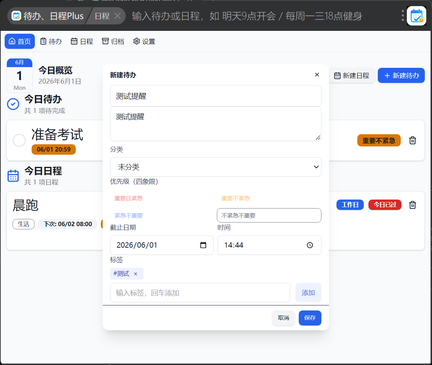The height and width of the screenshot is (365, 432).
Task: Remove the 日程 search scope chip
Action: (117, 16)
